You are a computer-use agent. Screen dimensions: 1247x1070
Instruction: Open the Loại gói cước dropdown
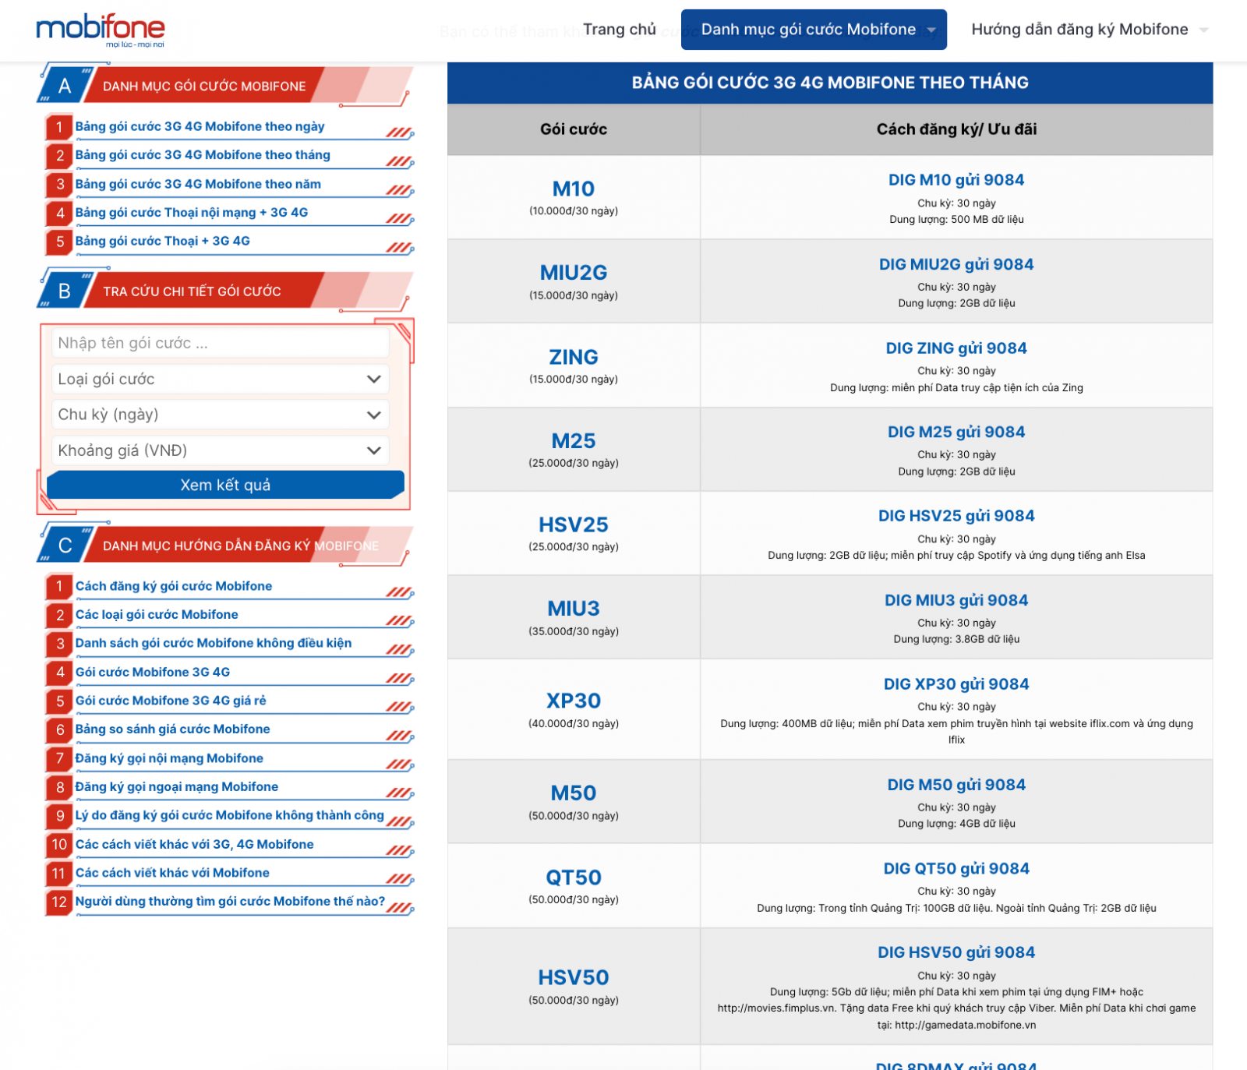coord(221,379)
